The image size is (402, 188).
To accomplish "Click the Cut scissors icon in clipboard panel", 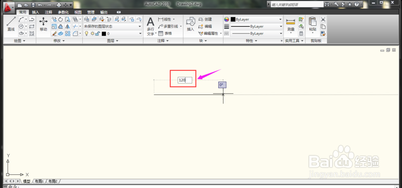I will click(323, 19).
